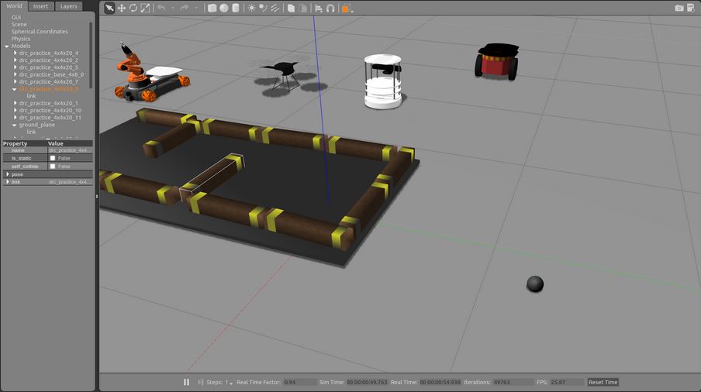Collapse the Models tree node
The width and height of the screenshot is (701, 392).
coord(7,46)
